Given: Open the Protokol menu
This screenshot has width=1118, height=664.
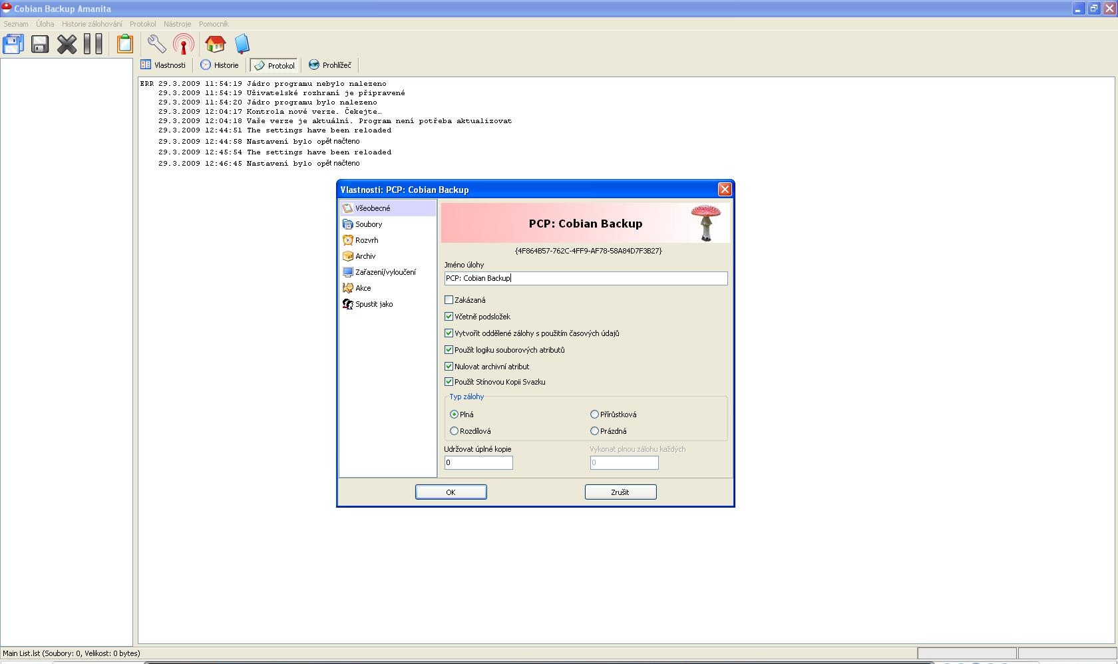Looking at the screenshot, I should (x=143, y=24).
